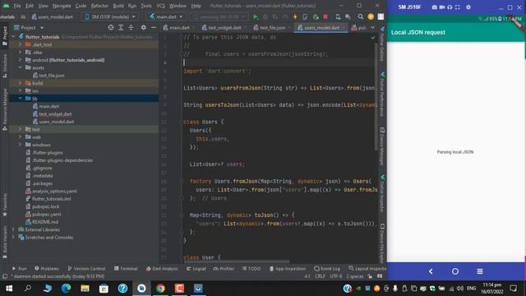Switch to main.dart editor tab
Screen dimensions: 526x296
tap(177, 27)
